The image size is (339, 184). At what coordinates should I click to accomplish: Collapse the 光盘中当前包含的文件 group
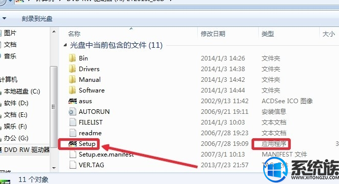pyautogui.click(x=65, y=45)
